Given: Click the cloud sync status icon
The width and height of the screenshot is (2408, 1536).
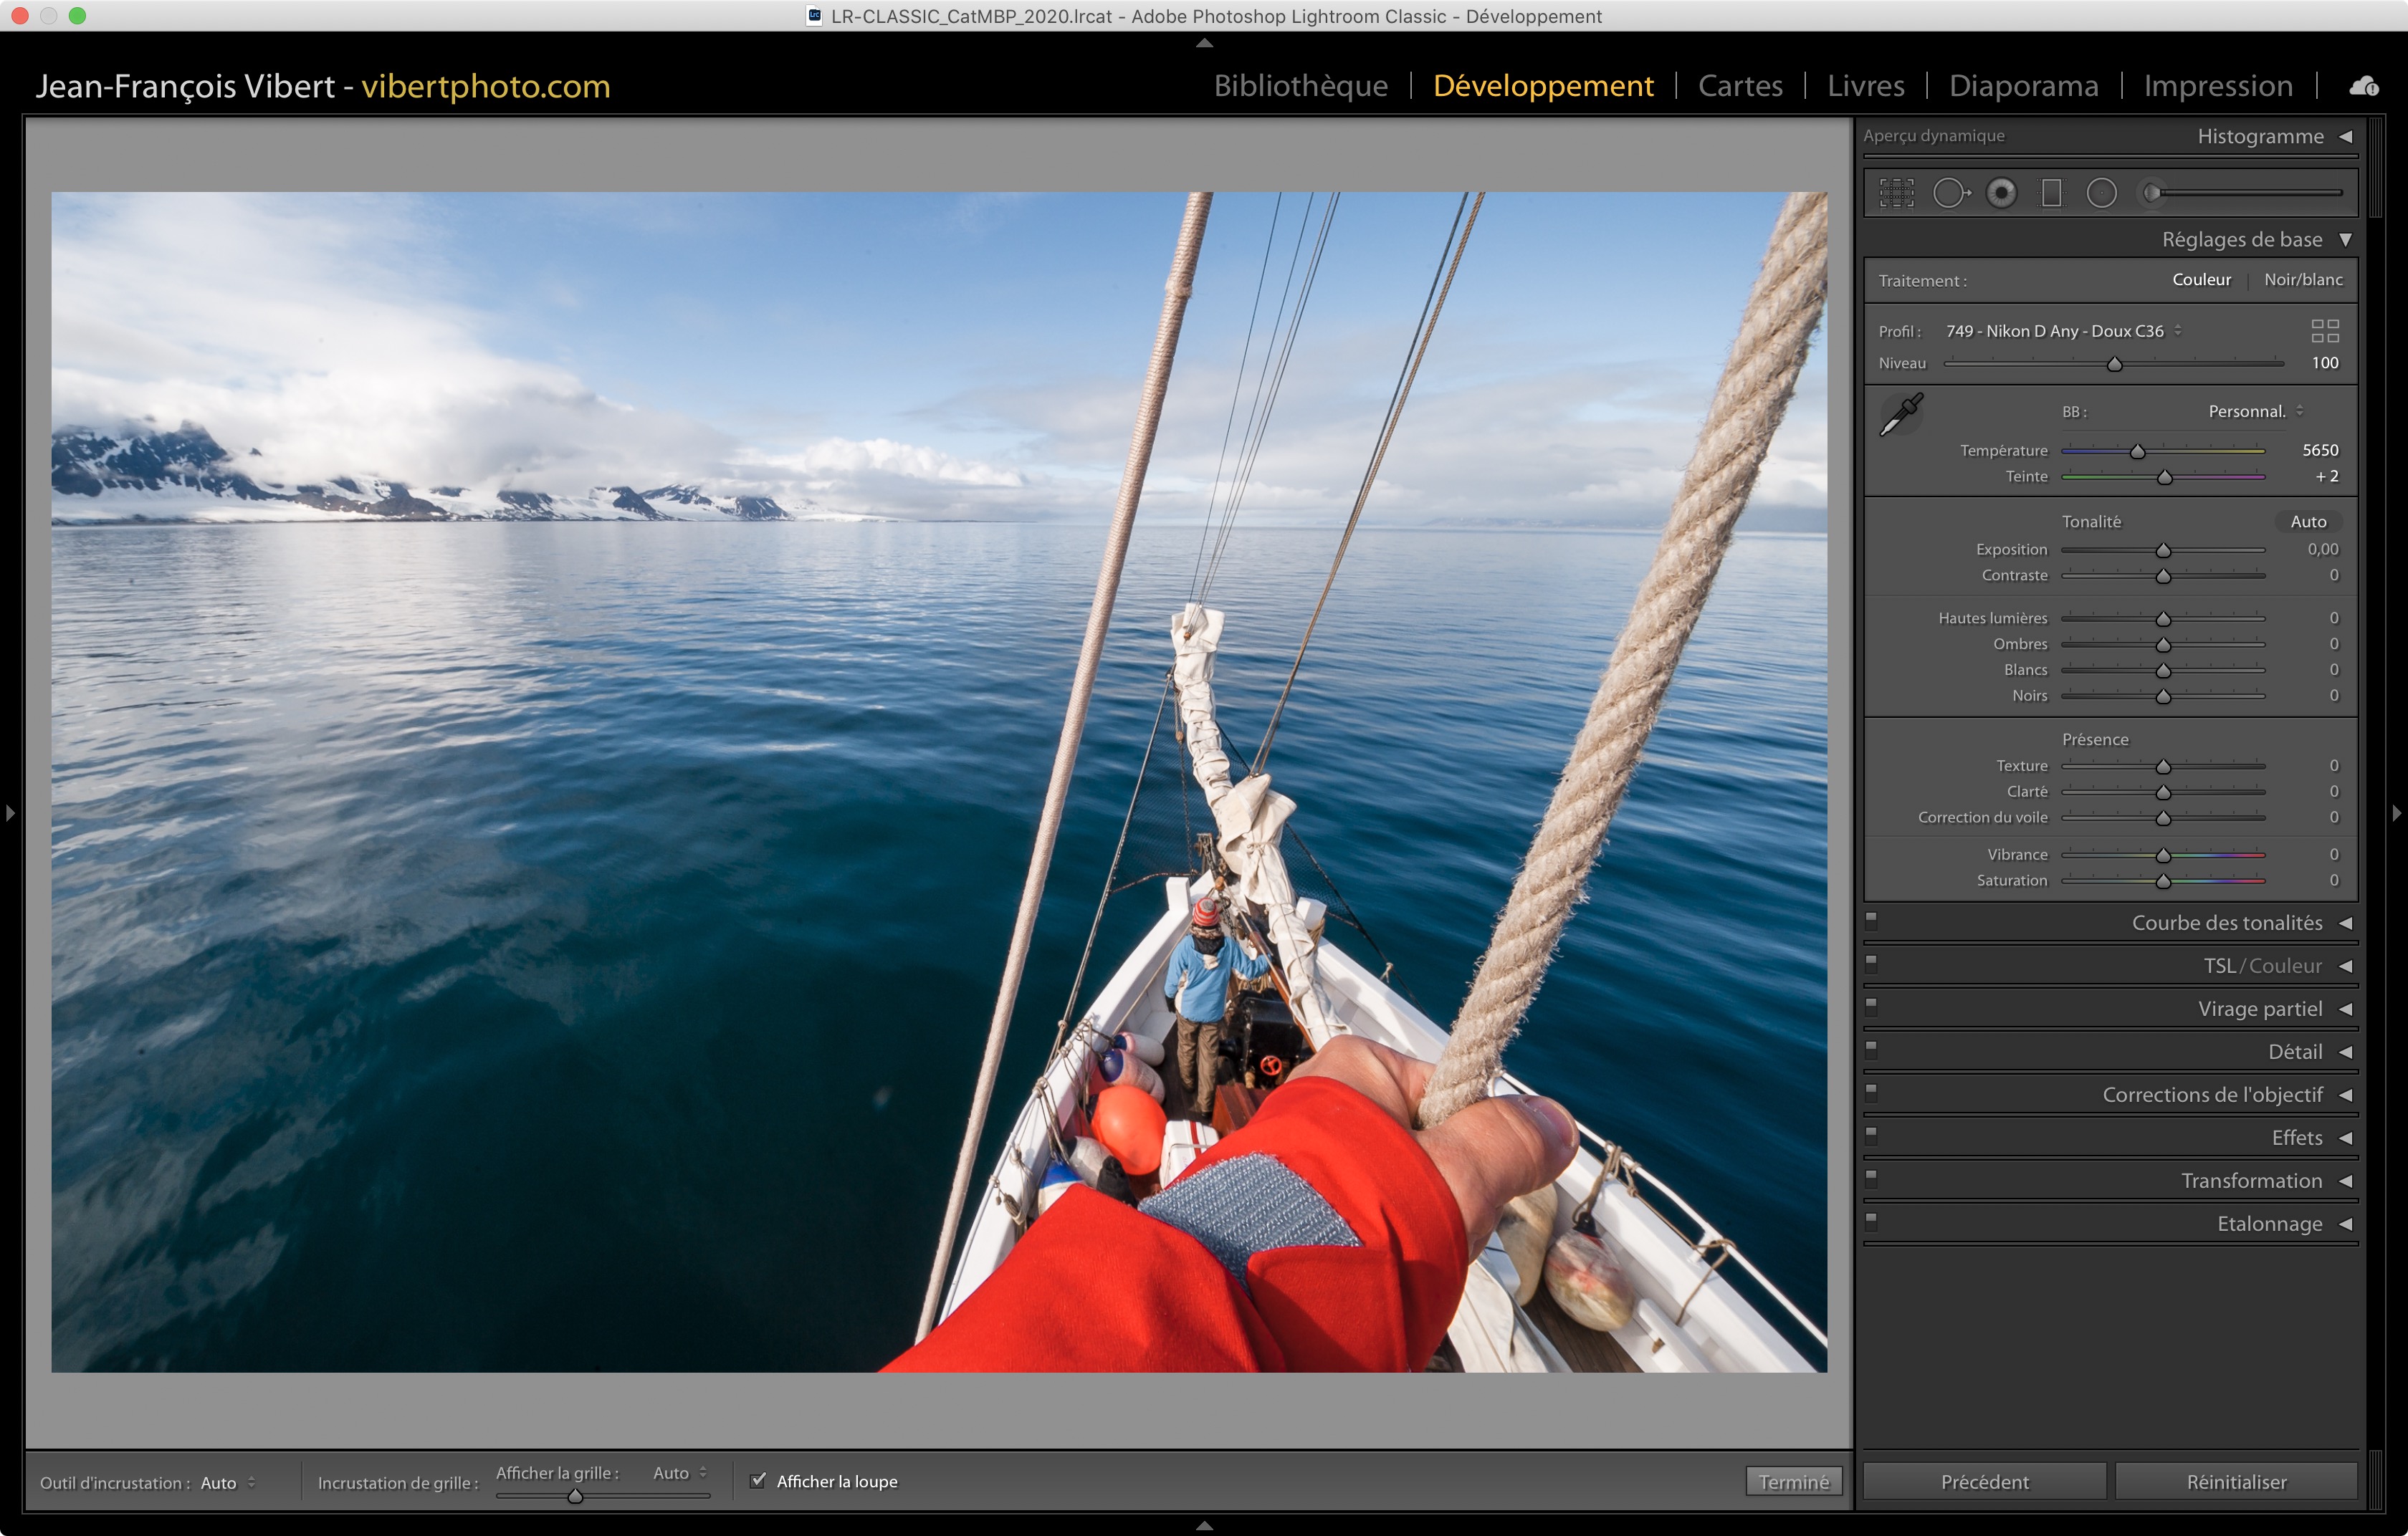Looking at the screenshot, I should [x=2364, y=87].
